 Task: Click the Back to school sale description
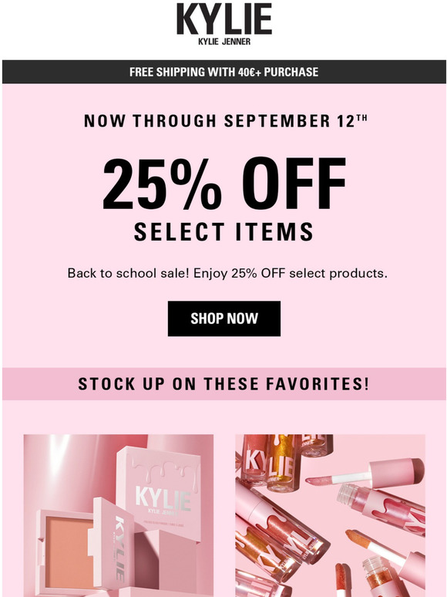pyautogui.click(x=227, y=273)
